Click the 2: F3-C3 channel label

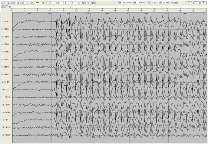point(5,29)
